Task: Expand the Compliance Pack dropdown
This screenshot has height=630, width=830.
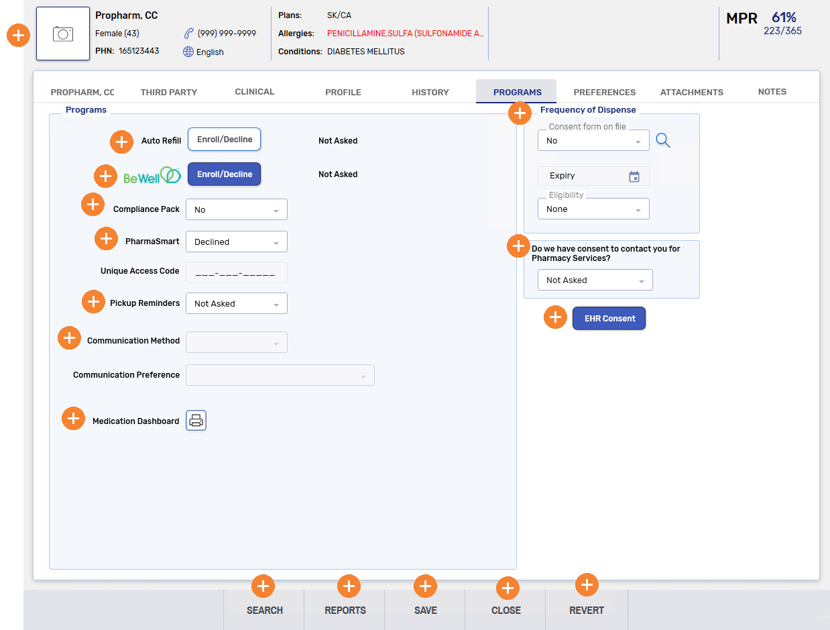Action: tap(236, 210)
